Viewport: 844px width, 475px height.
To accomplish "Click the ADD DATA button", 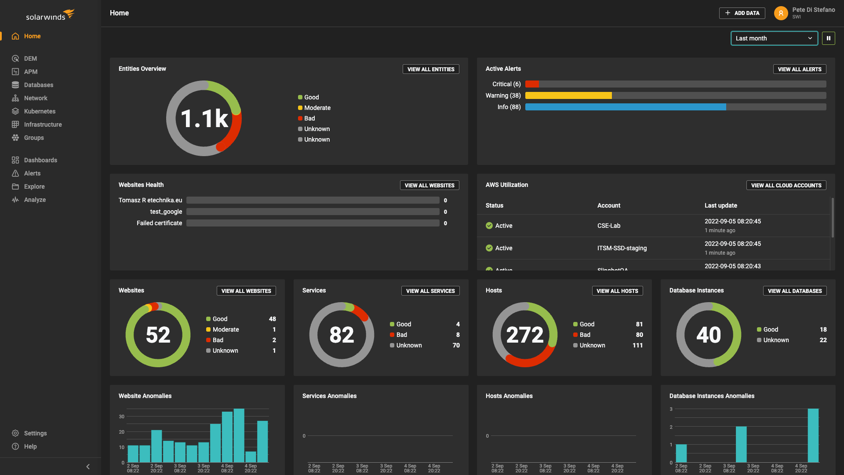I will point(742,13).
